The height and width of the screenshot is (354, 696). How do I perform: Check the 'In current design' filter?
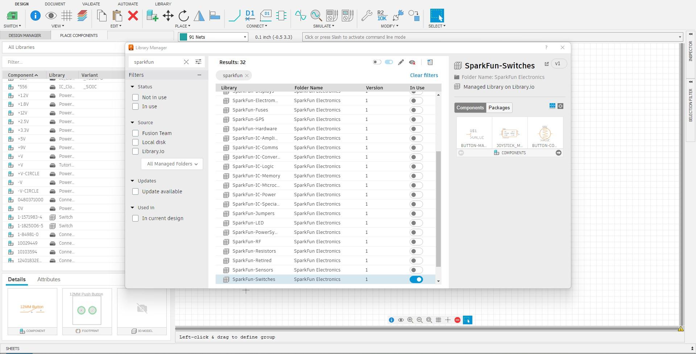point(136,218)
